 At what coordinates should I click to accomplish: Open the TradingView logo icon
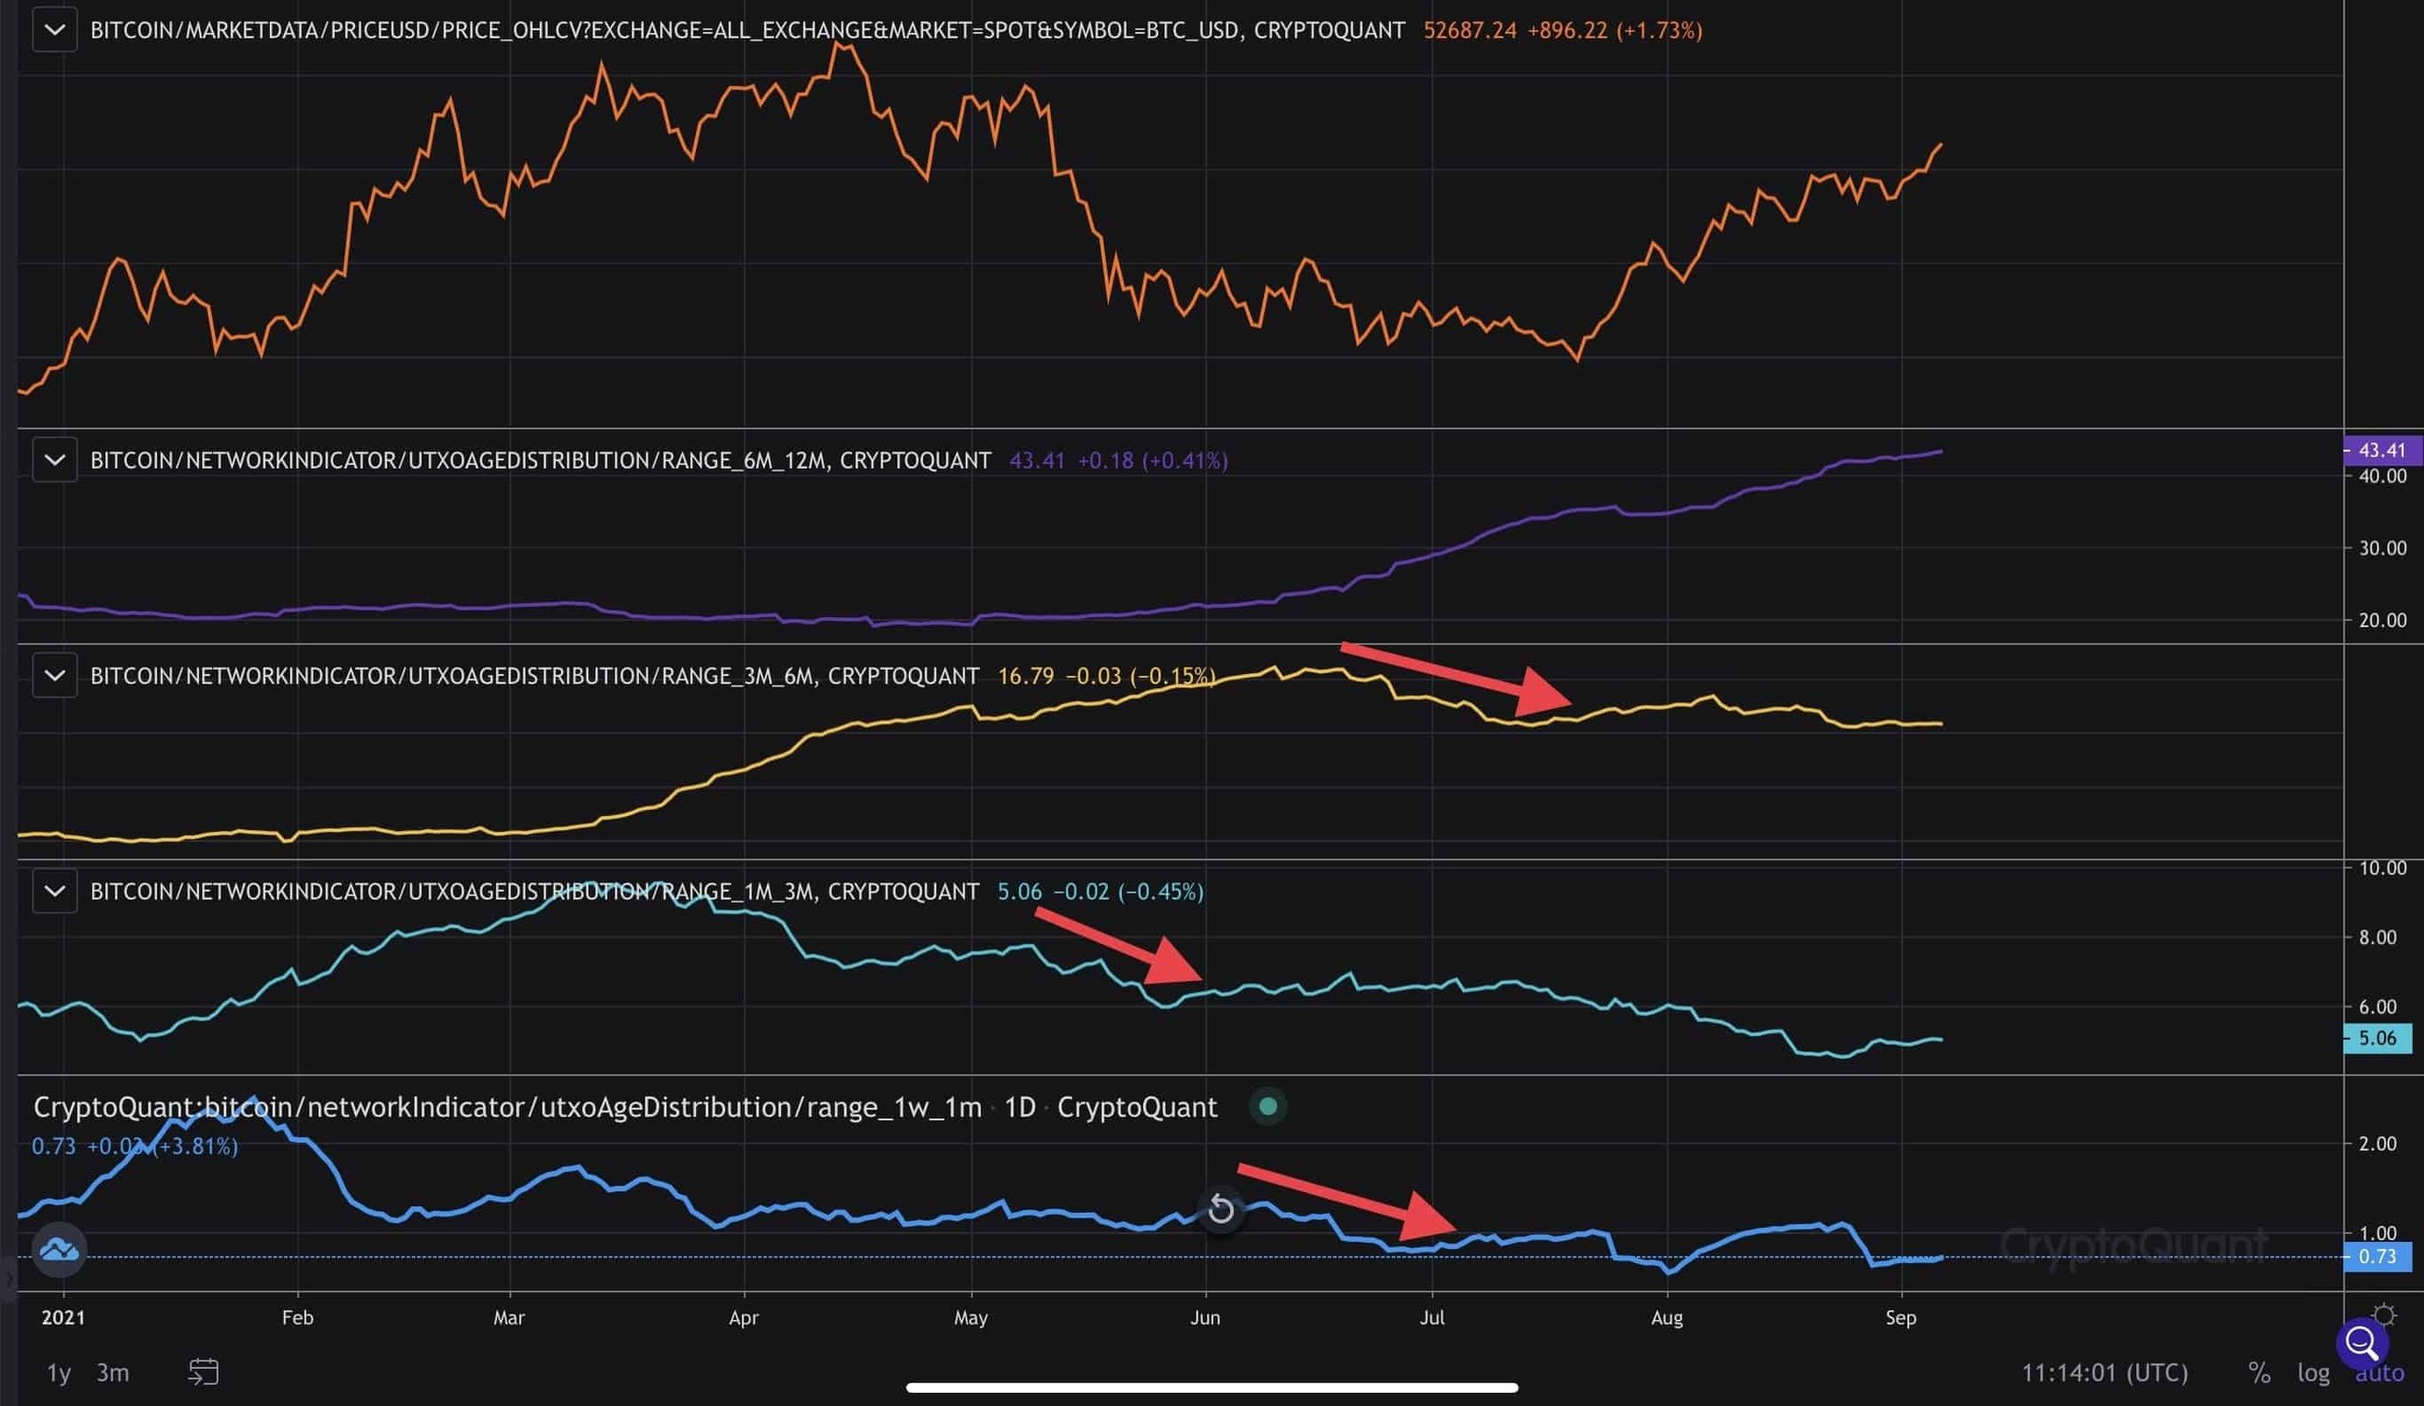pos(60,1249)
